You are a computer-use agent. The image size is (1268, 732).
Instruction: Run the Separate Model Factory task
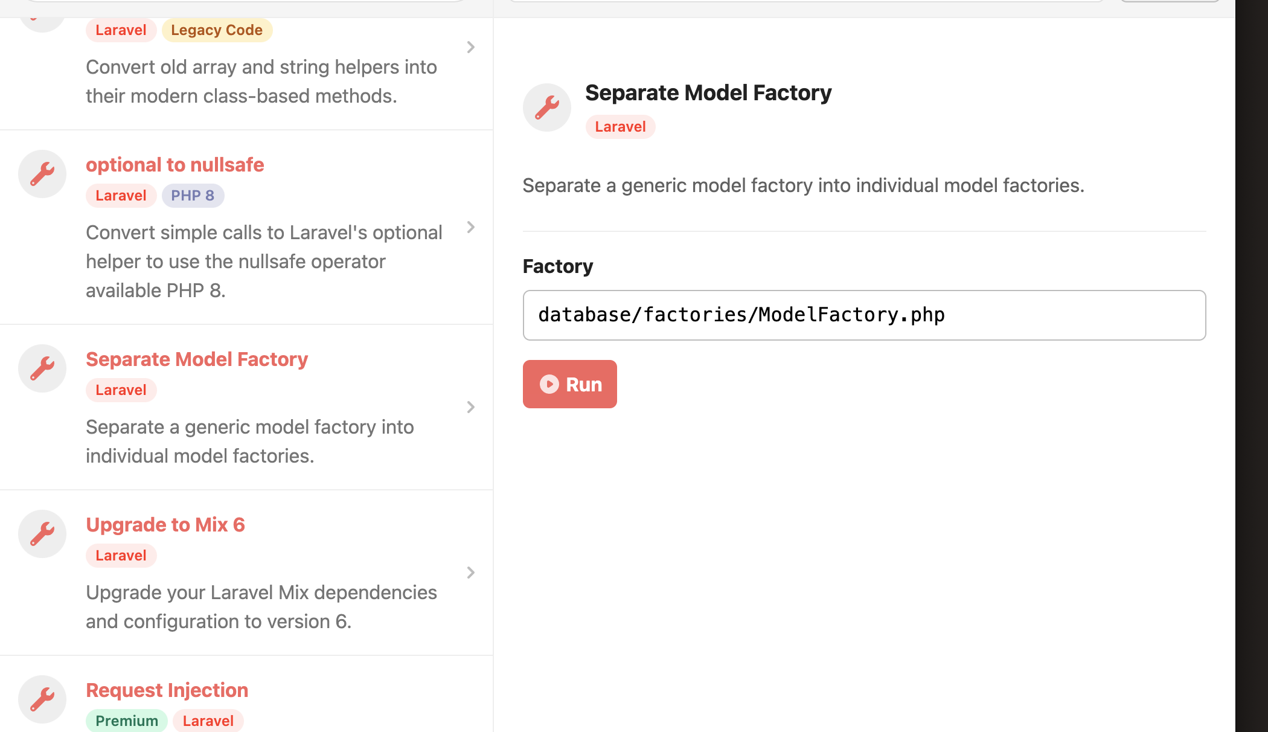[570, 384]
